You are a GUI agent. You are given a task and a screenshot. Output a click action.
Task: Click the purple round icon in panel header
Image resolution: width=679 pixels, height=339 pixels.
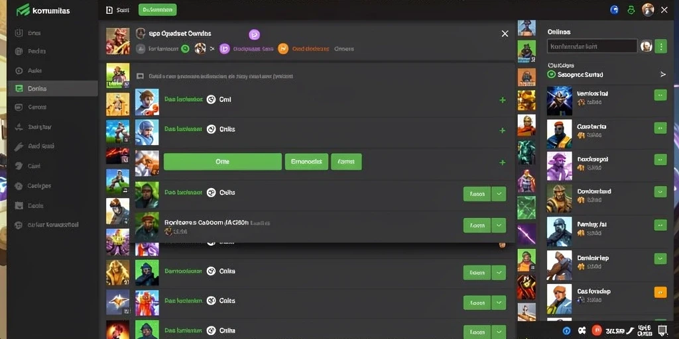point(255,34)
